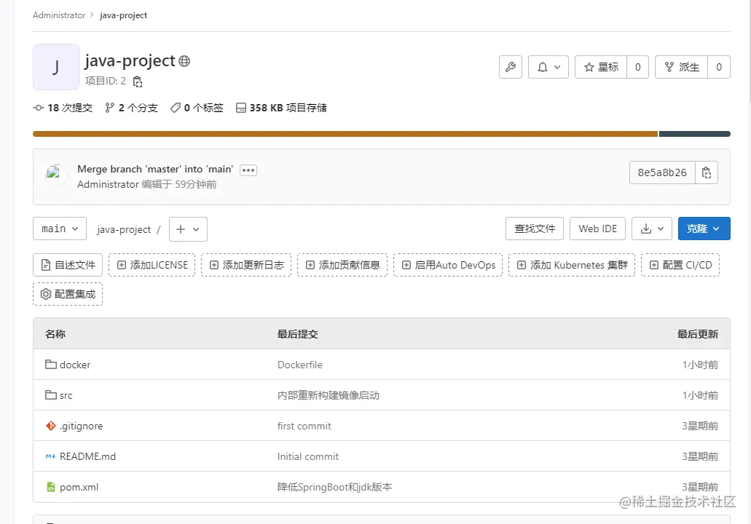Click the .gitignore git icon

coord(51,426)
